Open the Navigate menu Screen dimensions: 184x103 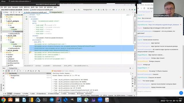click(x=15, y=7)
